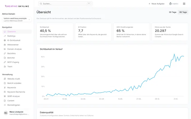The image size is (191, 119).
Task: Click the KI-Sichtbarkeit globe icon
Action: click(x=5, y=40)
